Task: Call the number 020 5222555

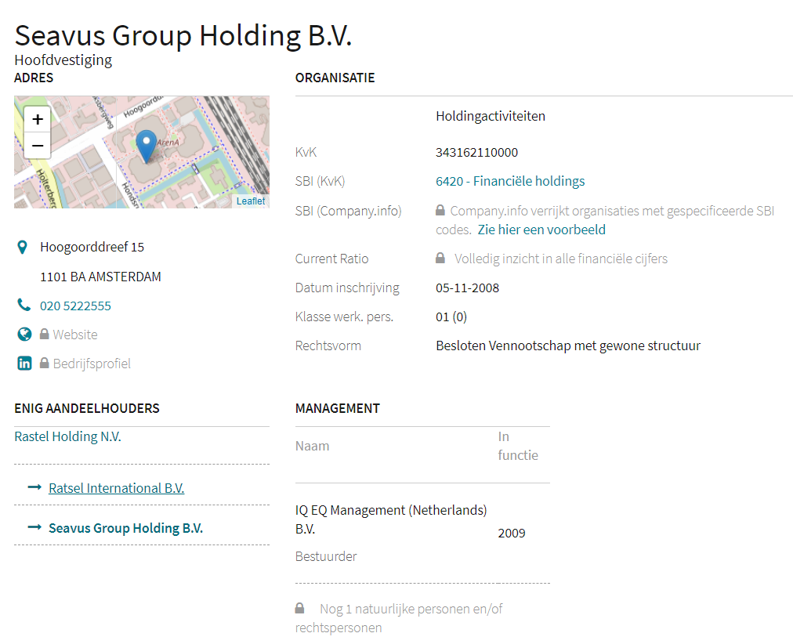Action: click(75, 306)
